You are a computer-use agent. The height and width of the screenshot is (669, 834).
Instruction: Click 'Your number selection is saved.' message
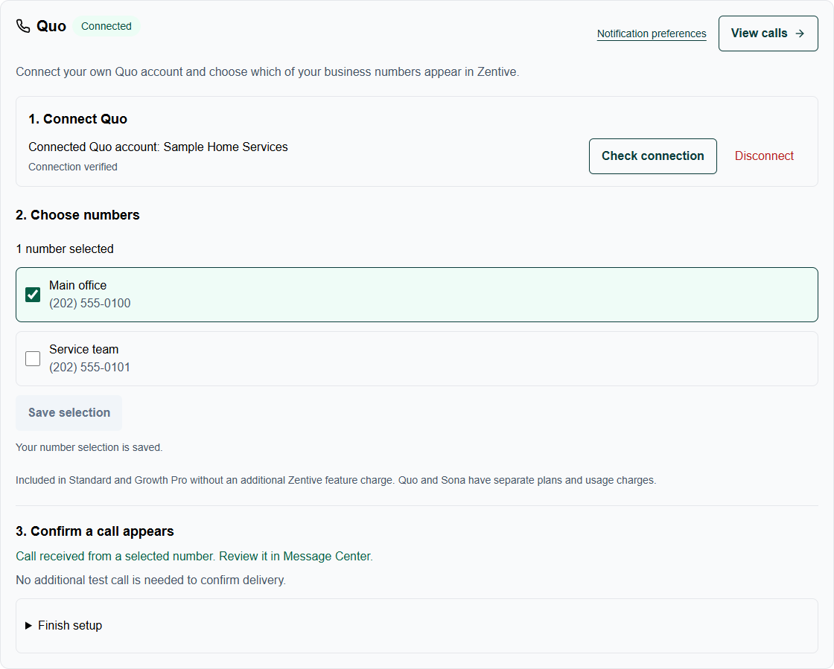(89, 447)
